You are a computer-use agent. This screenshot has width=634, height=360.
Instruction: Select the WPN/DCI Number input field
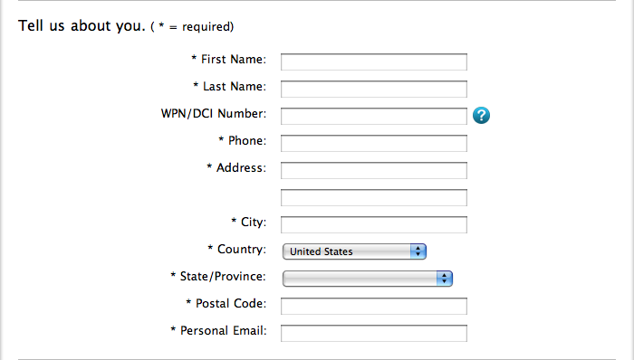pos(374,116)
